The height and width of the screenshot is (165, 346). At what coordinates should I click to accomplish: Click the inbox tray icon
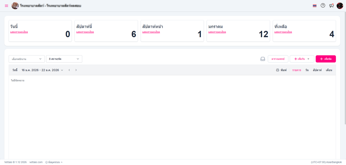pyautogui.click(x=263, y=59)
